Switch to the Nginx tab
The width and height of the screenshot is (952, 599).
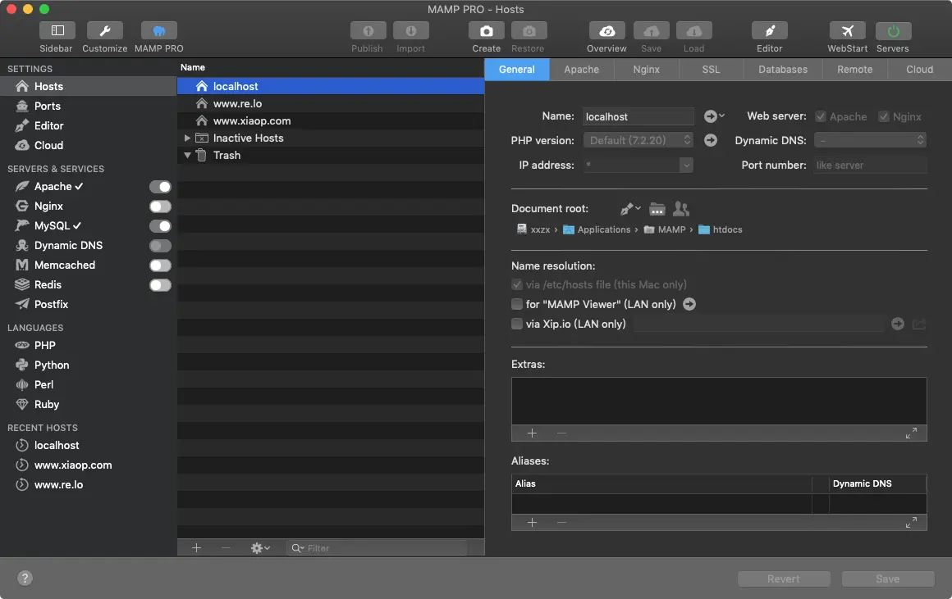tap(646, 70)
